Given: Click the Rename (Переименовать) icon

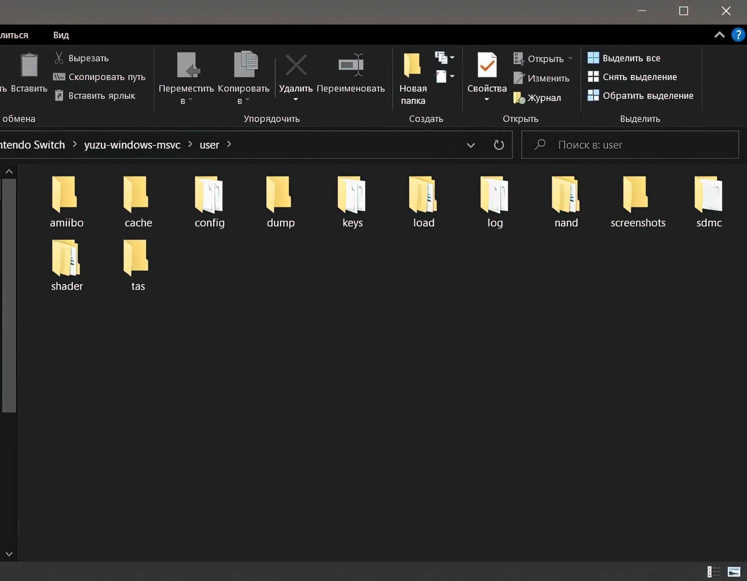Looking at the screenshot, I should pos(351,66).
